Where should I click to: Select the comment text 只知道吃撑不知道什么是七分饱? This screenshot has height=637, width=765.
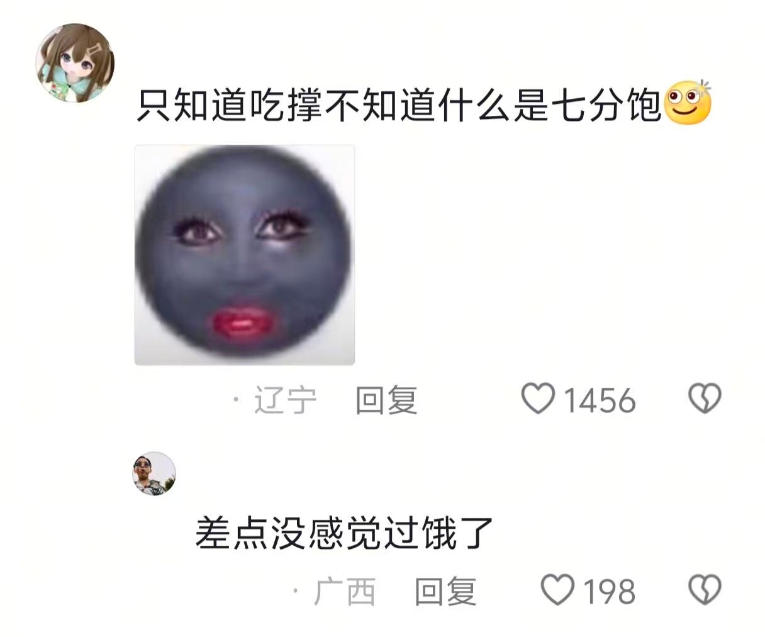400,105
